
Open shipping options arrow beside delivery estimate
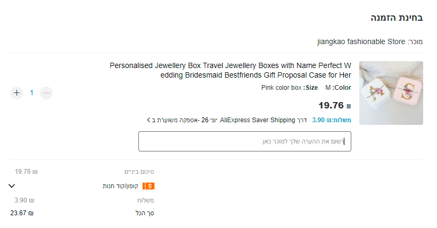[149, 120]
